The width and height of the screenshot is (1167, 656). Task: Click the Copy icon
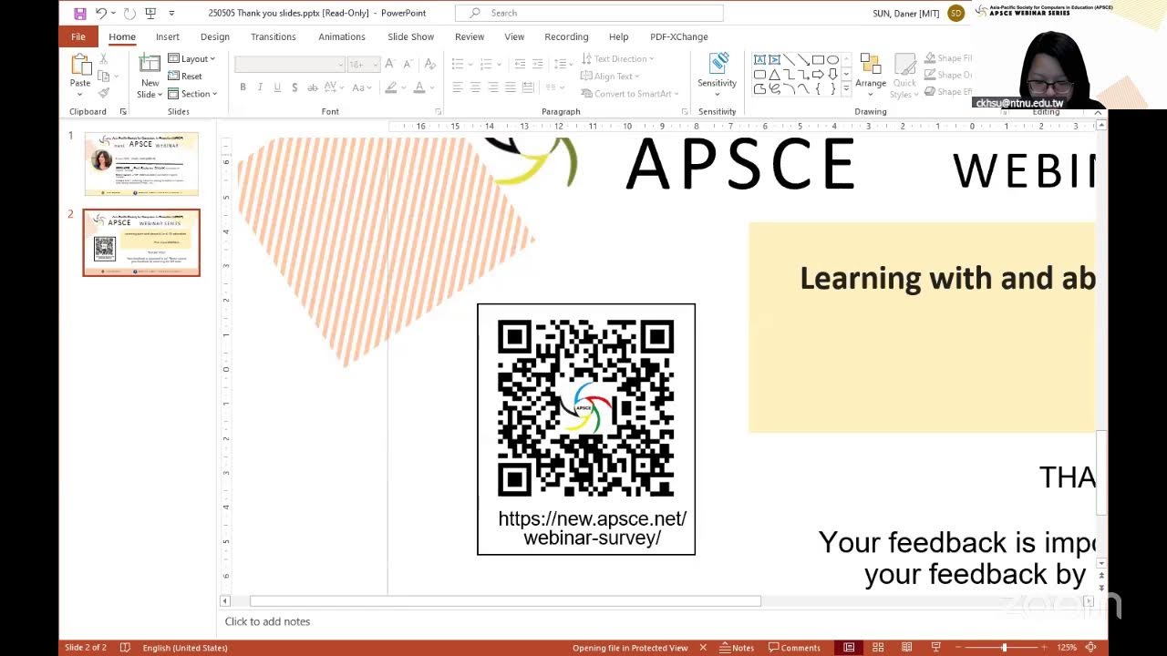point(104,77)
